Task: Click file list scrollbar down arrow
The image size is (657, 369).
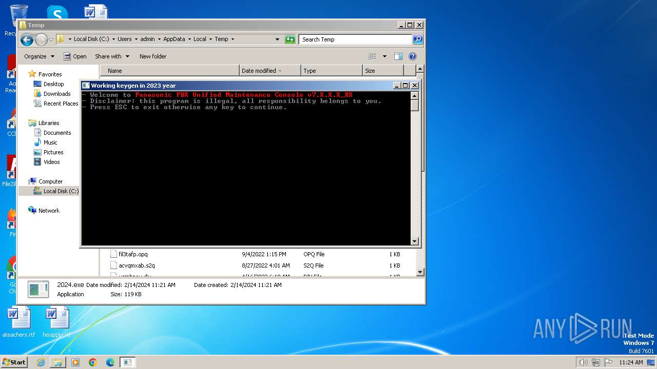Action: pyautogui.click(x=420, y=273)
